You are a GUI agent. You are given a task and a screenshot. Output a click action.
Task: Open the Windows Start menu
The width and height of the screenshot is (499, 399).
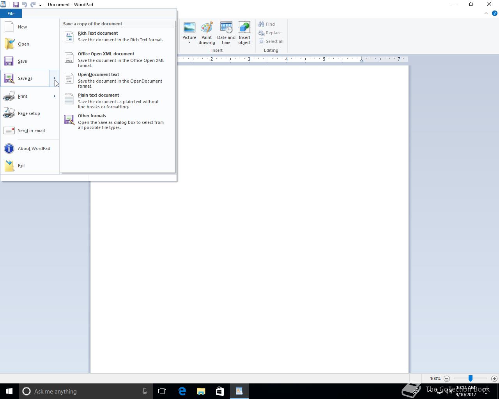[x=9, y=391]
